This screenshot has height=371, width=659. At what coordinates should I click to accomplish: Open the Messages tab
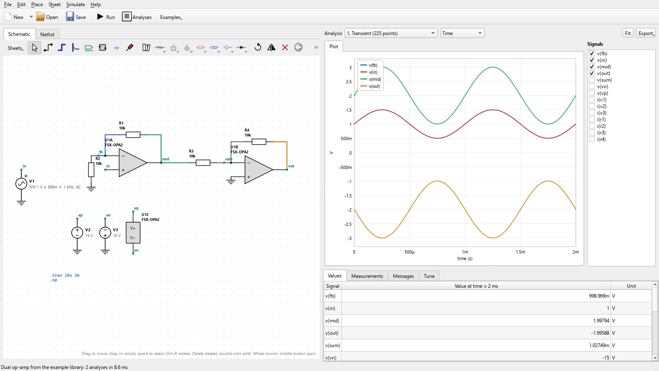click(x=403, y=276)
